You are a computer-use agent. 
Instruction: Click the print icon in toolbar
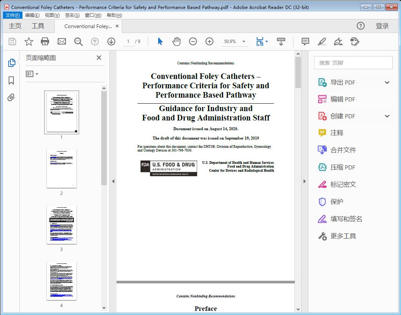pyautogui.click(x=45, y=42)
